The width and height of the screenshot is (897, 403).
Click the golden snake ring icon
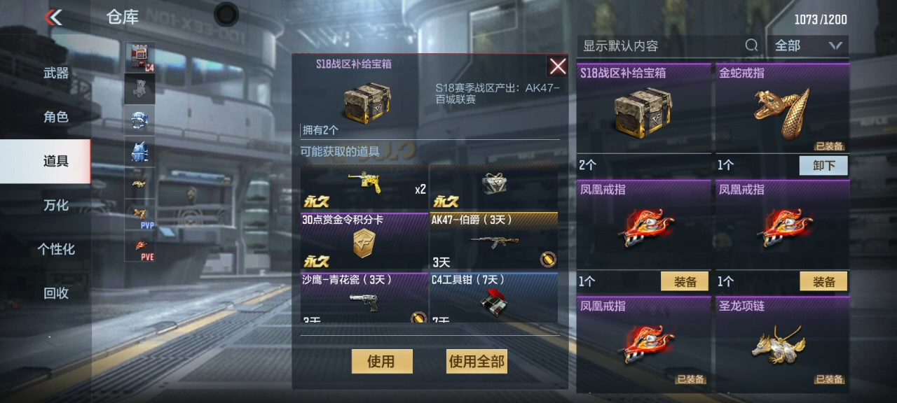[x=782, y=112]
